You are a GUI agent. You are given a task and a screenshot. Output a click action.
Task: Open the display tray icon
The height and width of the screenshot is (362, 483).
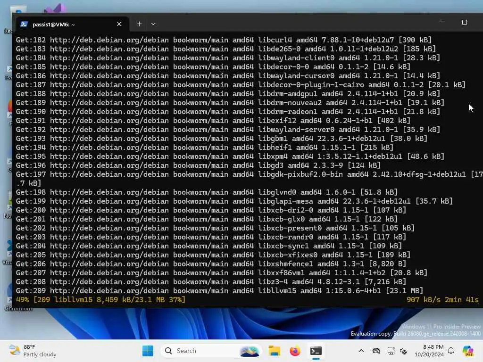(391, 351)
